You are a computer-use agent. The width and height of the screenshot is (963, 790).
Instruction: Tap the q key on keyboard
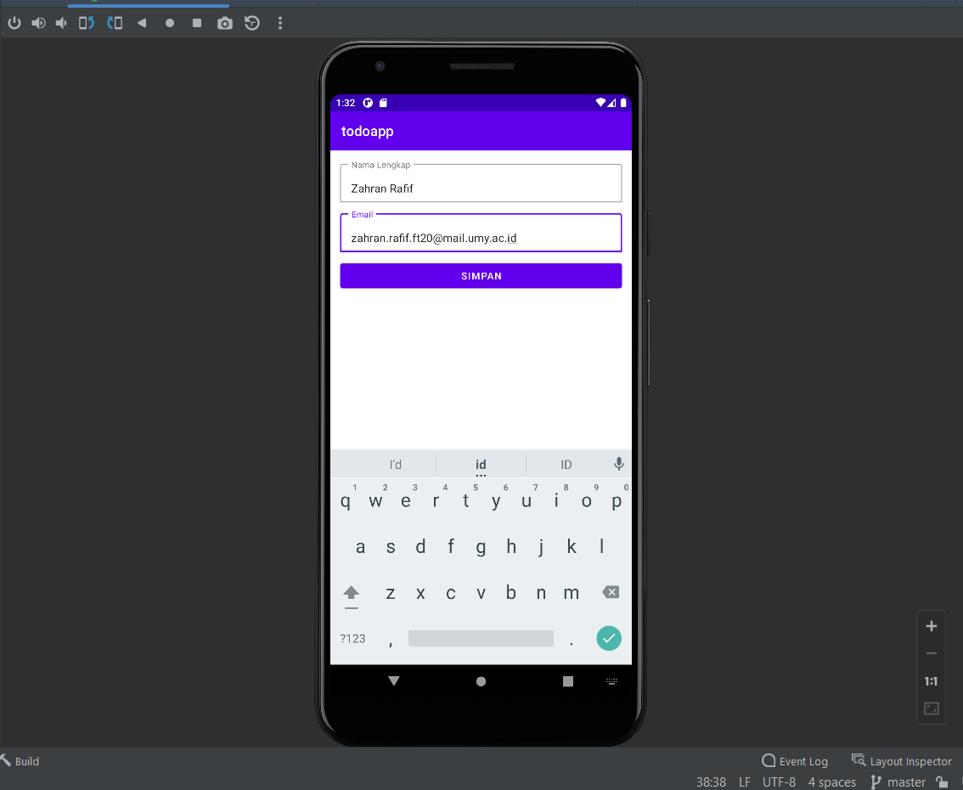pos(346,500)
